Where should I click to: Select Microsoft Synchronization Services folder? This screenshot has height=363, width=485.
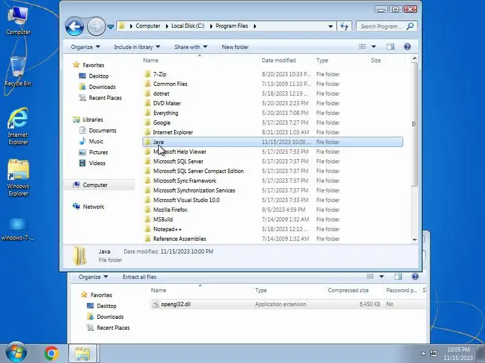pos(194,191)
